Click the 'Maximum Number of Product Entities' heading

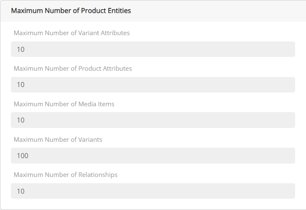coord(71,11)
